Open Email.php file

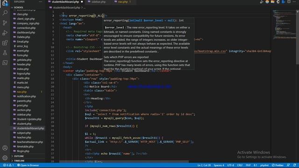click(23, 42)
